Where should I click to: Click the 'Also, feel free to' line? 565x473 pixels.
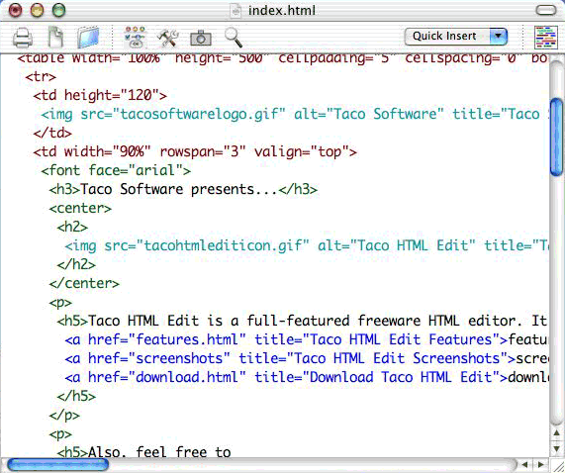point(144,452)
